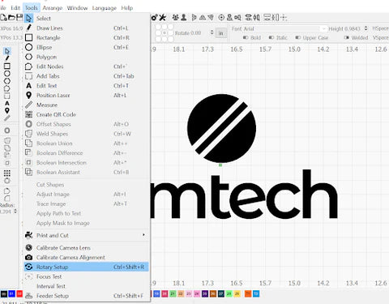Viewport: 389px width, 304px height.
Task: Select Rotary Setup menu entry
Action: click(86, 267)
